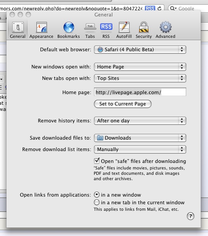The width and height of the screenshot is (208, 236).
Task: Open the Security padlock pane
Action: (x=144, y=30)
